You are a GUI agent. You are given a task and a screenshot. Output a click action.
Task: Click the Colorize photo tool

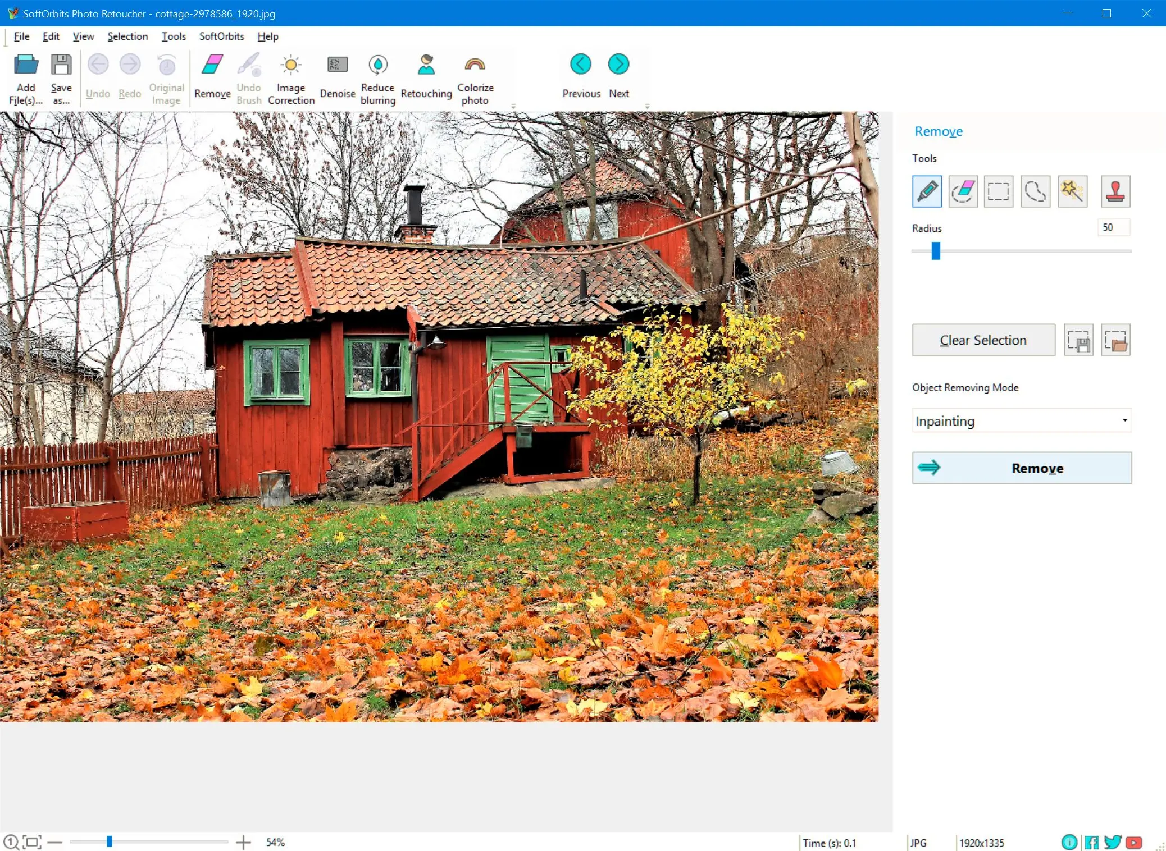click(x=475, y=76)
